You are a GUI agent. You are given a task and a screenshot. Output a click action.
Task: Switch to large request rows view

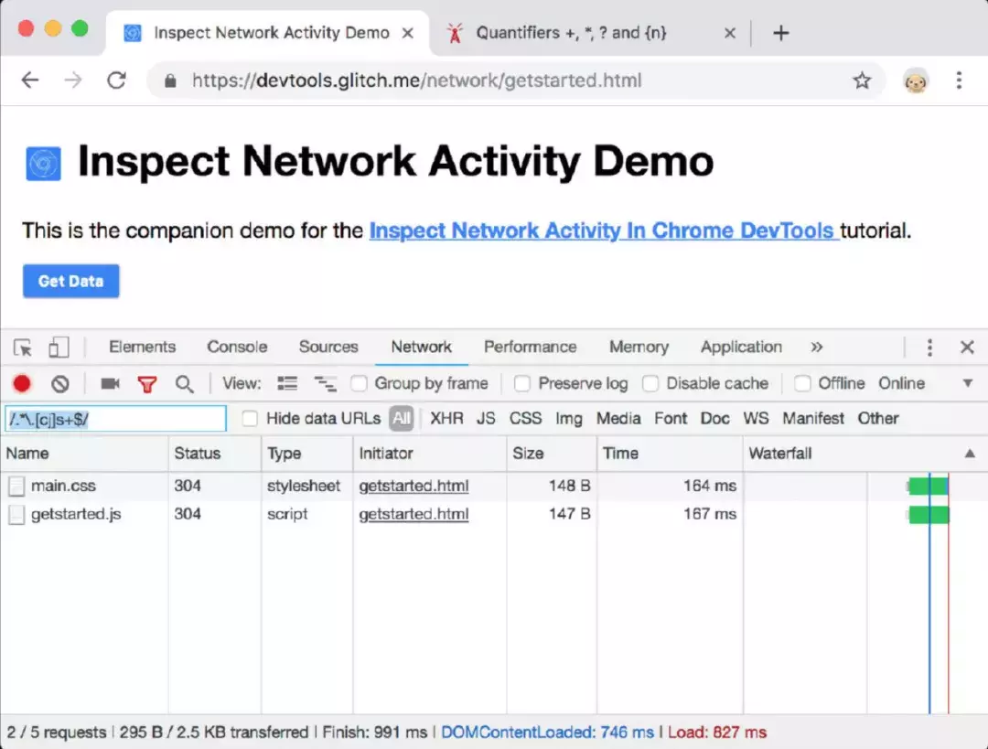coord(287,383)
